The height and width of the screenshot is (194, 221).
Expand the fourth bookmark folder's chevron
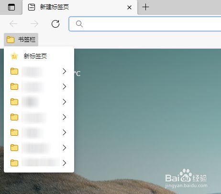64,117
